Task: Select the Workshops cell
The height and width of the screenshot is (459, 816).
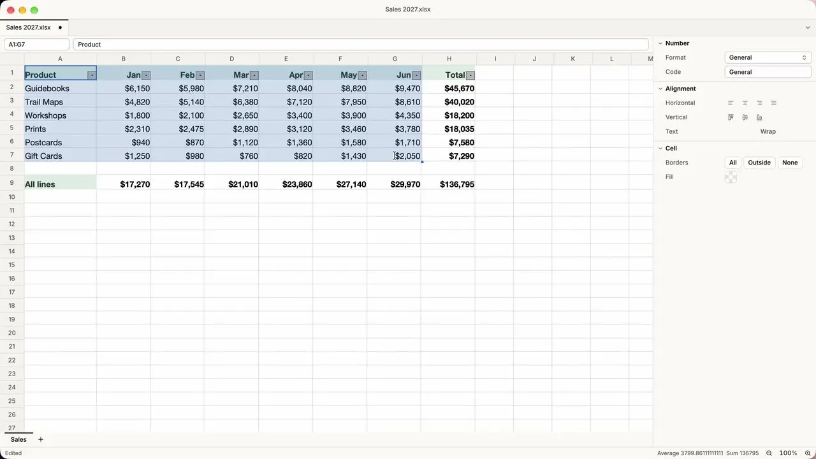Action: [x=61, y=115]
